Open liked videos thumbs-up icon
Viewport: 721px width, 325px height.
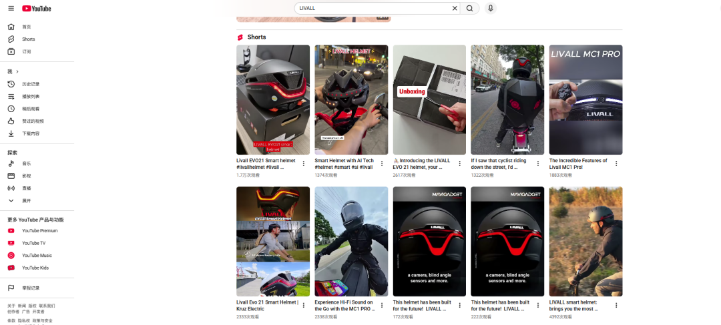(11, 121)
